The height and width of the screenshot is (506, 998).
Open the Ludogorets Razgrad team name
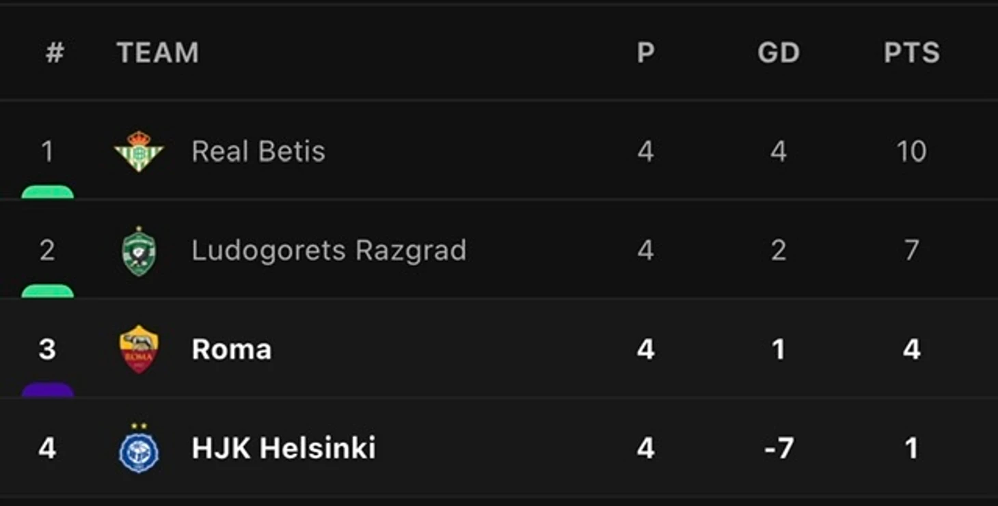329,251
